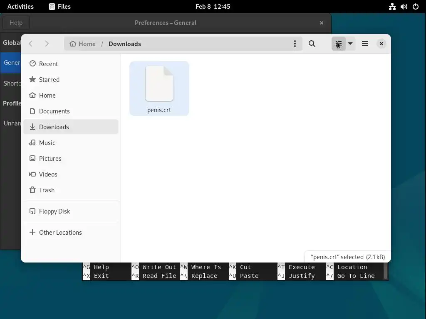Open Documents in the sidebar

(71, 111)
